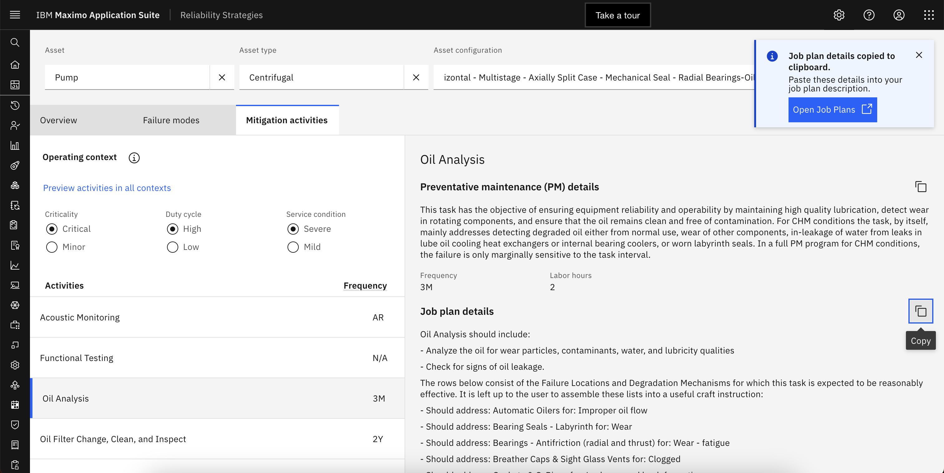Select Minor criticality radio button
The image size is (944, 473).
[x=52, y=247]
